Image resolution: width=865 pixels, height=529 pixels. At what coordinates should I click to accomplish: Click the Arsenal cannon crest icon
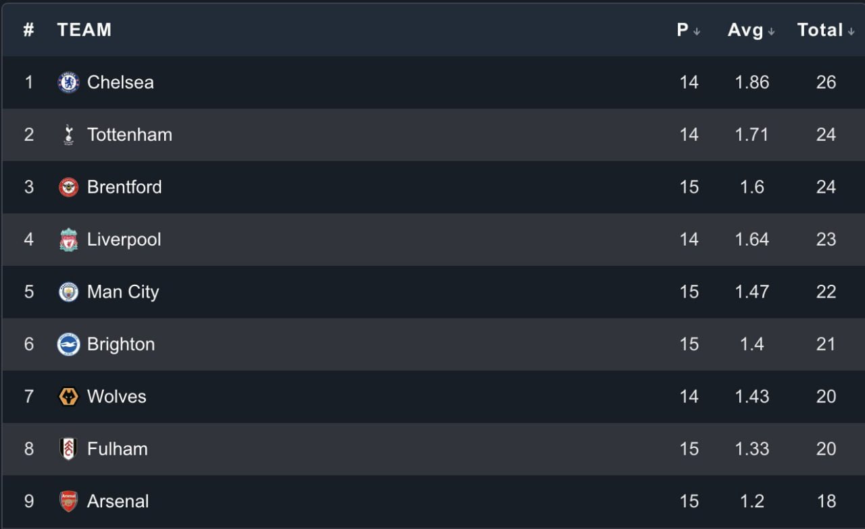tap(68, 501)
